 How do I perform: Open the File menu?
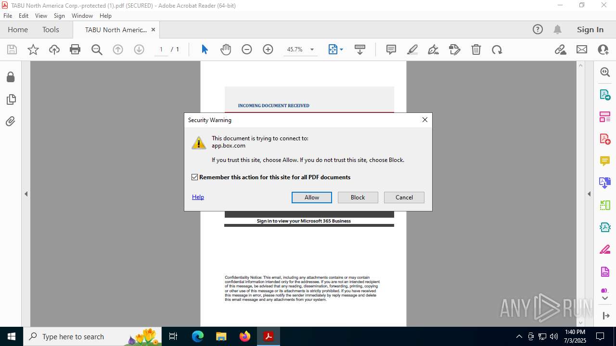(8, 16)
